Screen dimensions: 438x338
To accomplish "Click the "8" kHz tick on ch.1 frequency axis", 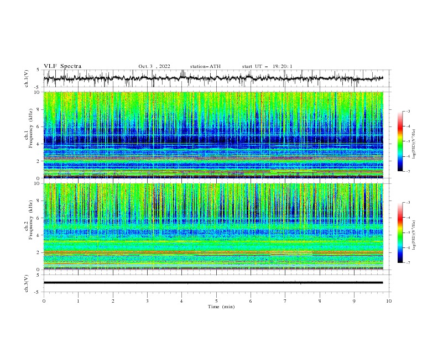I will pyautogui.click(x=38, y=109).
